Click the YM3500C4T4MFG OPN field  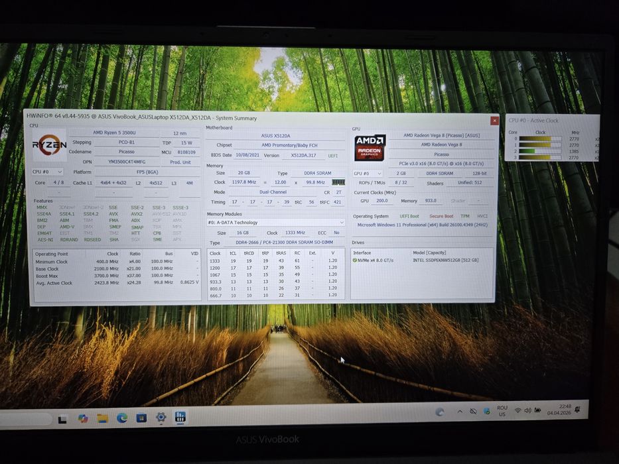pyautogui.click(x=126, y=162)
